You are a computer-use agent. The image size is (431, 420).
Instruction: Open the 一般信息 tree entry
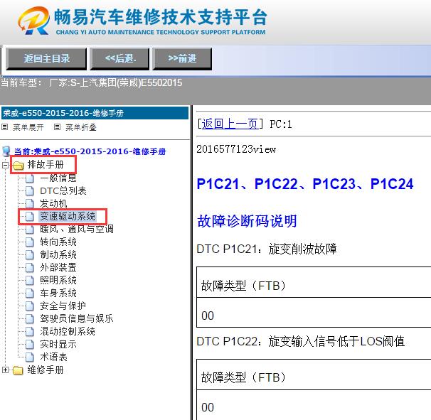point(58,178)
